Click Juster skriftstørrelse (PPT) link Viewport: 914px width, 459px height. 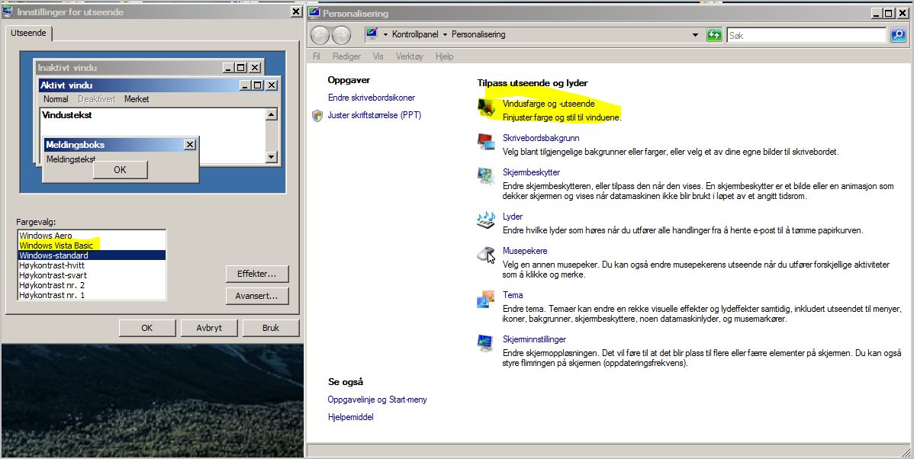click(375, 115)
